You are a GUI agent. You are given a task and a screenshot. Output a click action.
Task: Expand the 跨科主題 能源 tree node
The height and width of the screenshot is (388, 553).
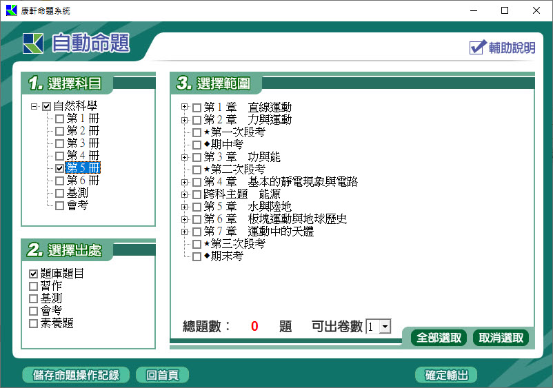click(184, 194)
